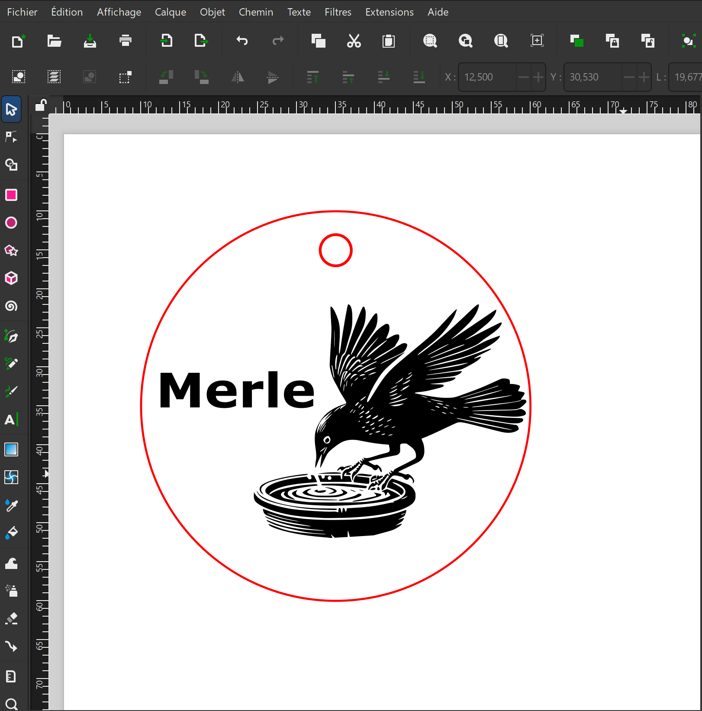This screenshot has width=702, height=711.
Task: Toggle rubberband touch selection mode
Action: tap(125, 77)
